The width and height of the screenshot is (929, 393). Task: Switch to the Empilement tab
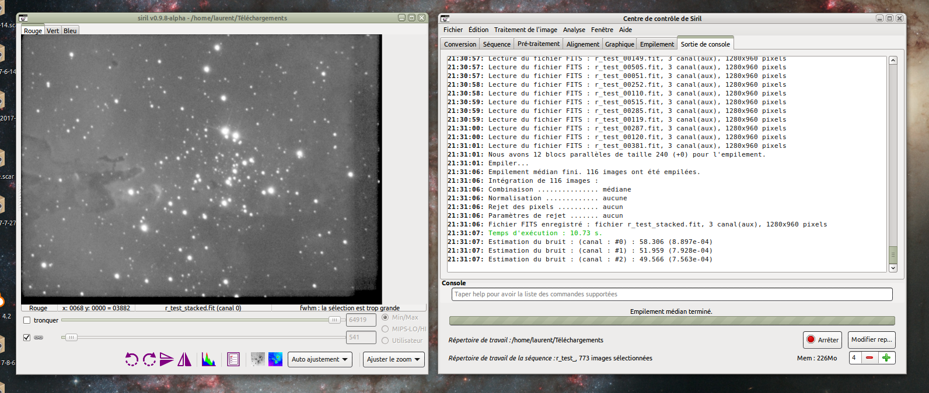[657, 44]
